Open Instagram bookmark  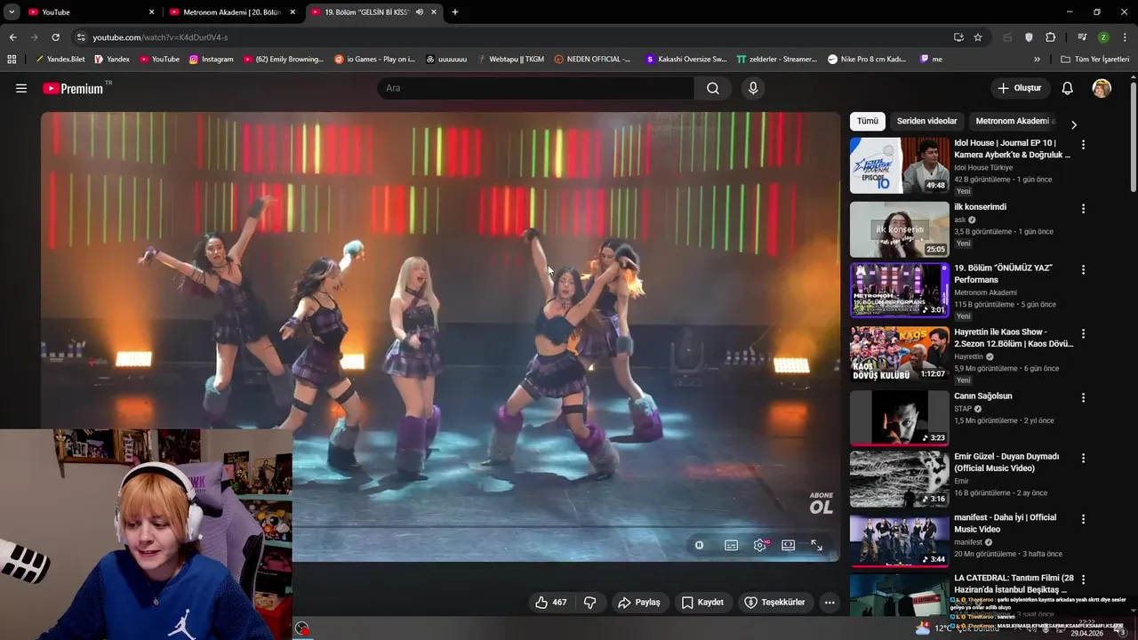click(x=211, y=60)
